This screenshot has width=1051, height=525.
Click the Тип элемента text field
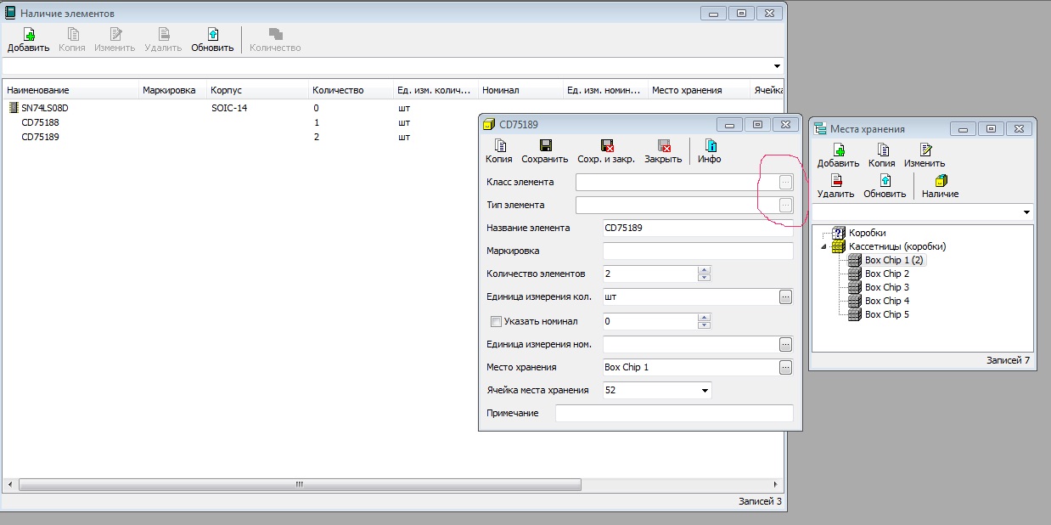(x=677, y=205)
